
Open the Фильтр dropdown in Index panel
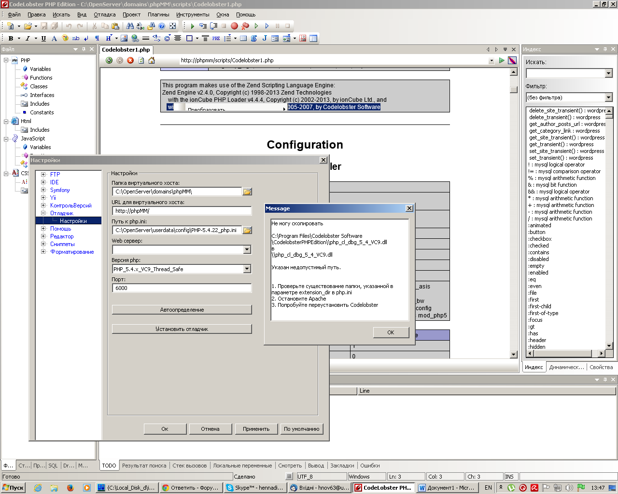click(x=608, y=97)
